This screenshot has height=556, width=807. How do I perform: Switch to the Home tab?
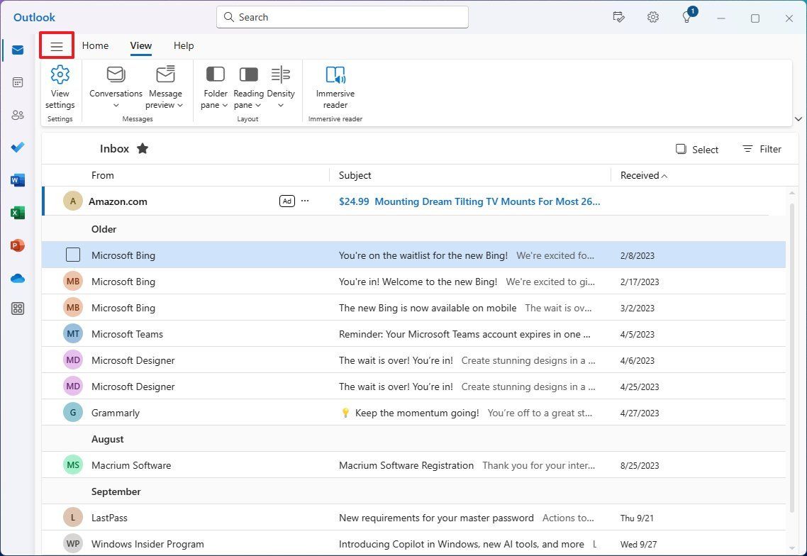coord(95,45)
